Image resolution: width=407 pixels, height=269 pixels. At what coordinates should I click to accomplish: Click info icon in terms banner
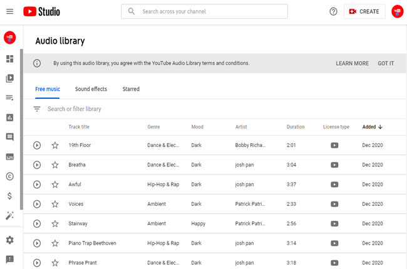(x=37, y=63)
